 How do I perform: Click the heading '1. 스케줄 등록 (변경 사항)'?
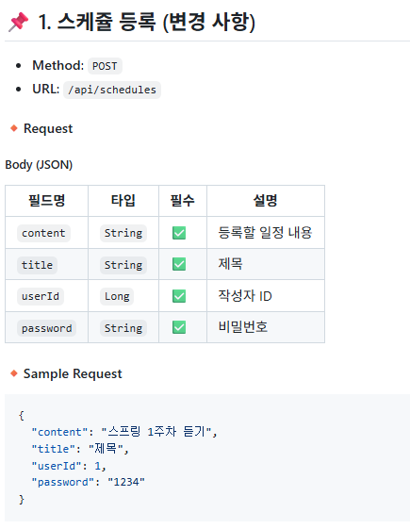147,22
